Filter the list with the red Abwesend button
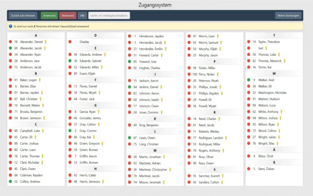Viewport: 313px width, 196px height. 68,16
